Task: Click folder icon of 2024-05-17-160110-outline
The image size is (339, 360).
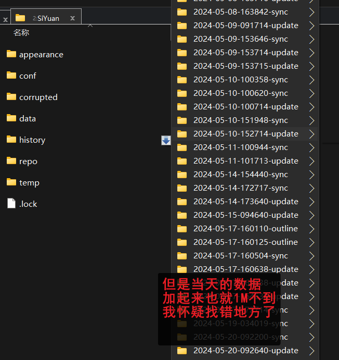Action: tap(182, 229)
